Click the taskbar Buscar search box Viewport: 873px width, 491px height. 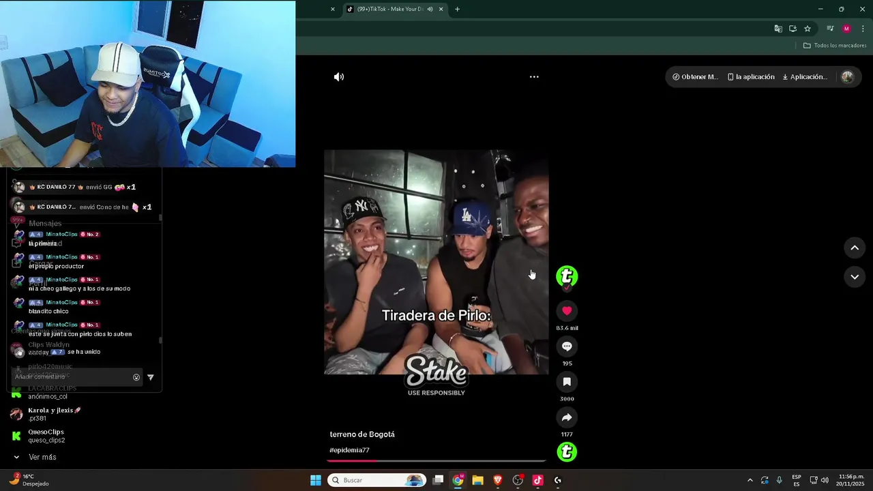coord(376,480)
